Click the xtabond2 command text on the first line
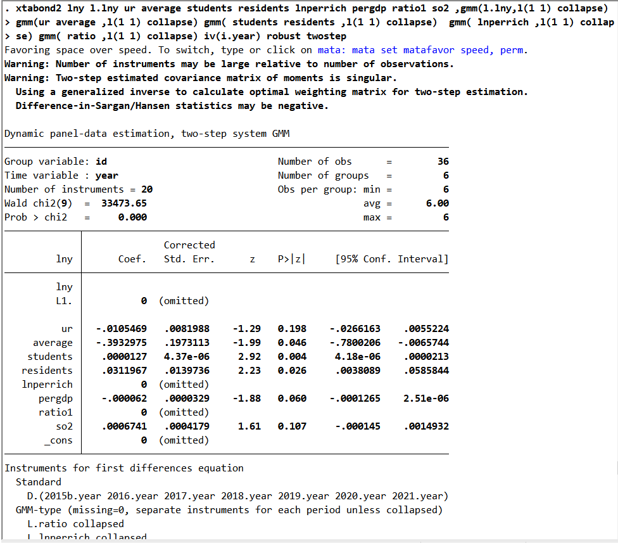This screenshot has height=543, width=618. pos(38,8)
